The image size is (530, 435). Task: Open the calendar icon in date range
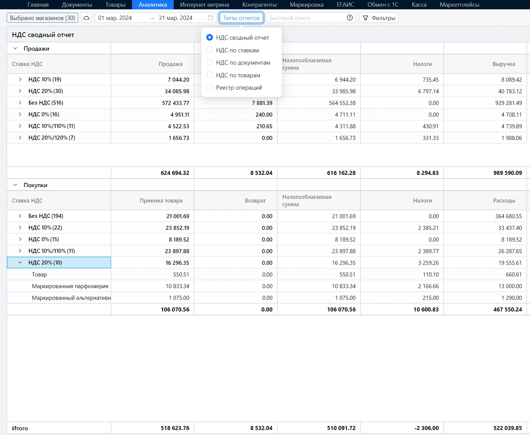pos(211,18)
